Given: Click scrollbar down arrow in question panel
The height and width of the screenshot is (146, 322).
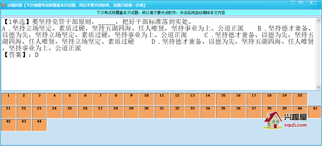Looking at the screenshot, I should 318,87.
